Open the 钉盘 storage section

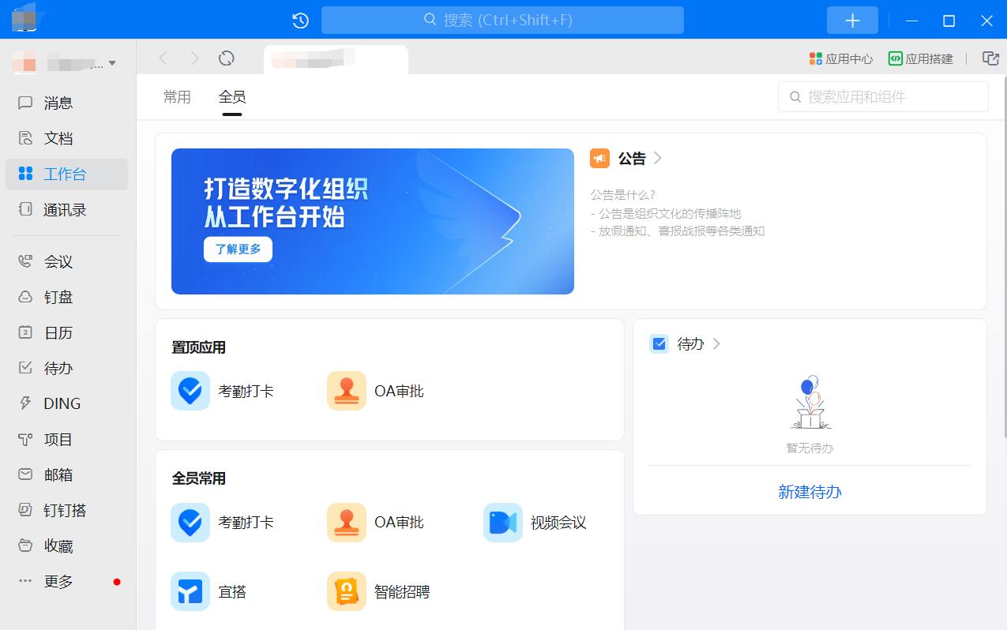click(58, 296)
